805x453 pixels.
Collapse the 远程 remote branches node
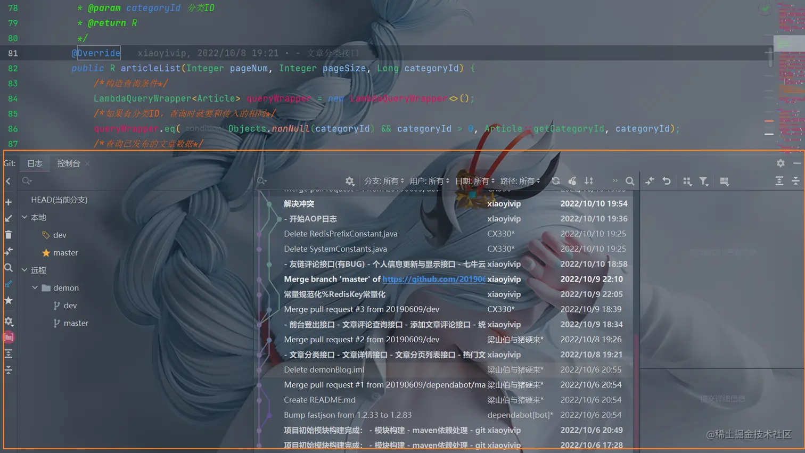pos(24,270)
